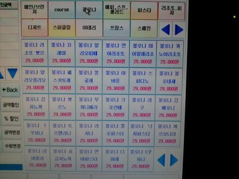This screenshot has height=179, width=239.
Task: Show previous menu items page with bottom left arrow
Action: [161, 160]
